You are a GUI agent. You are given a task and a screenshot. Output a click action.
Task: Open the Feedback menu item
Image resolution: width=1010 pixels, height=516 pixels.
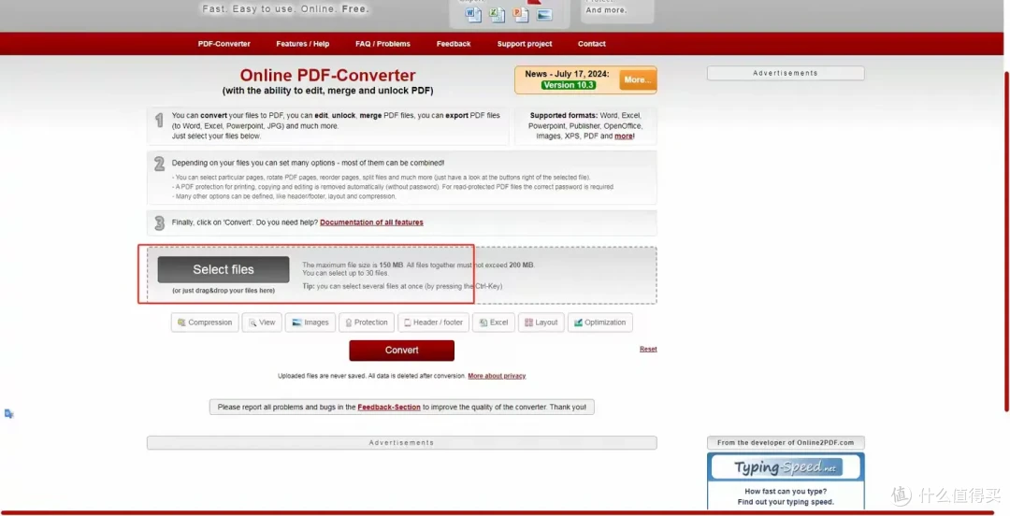tap(454, 44)
